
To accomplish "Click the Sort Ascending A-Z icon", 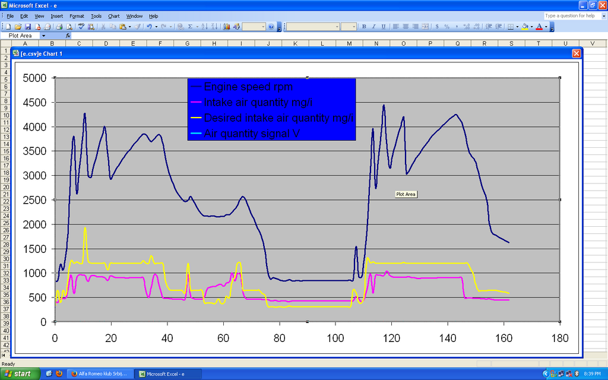I will 204,26.
